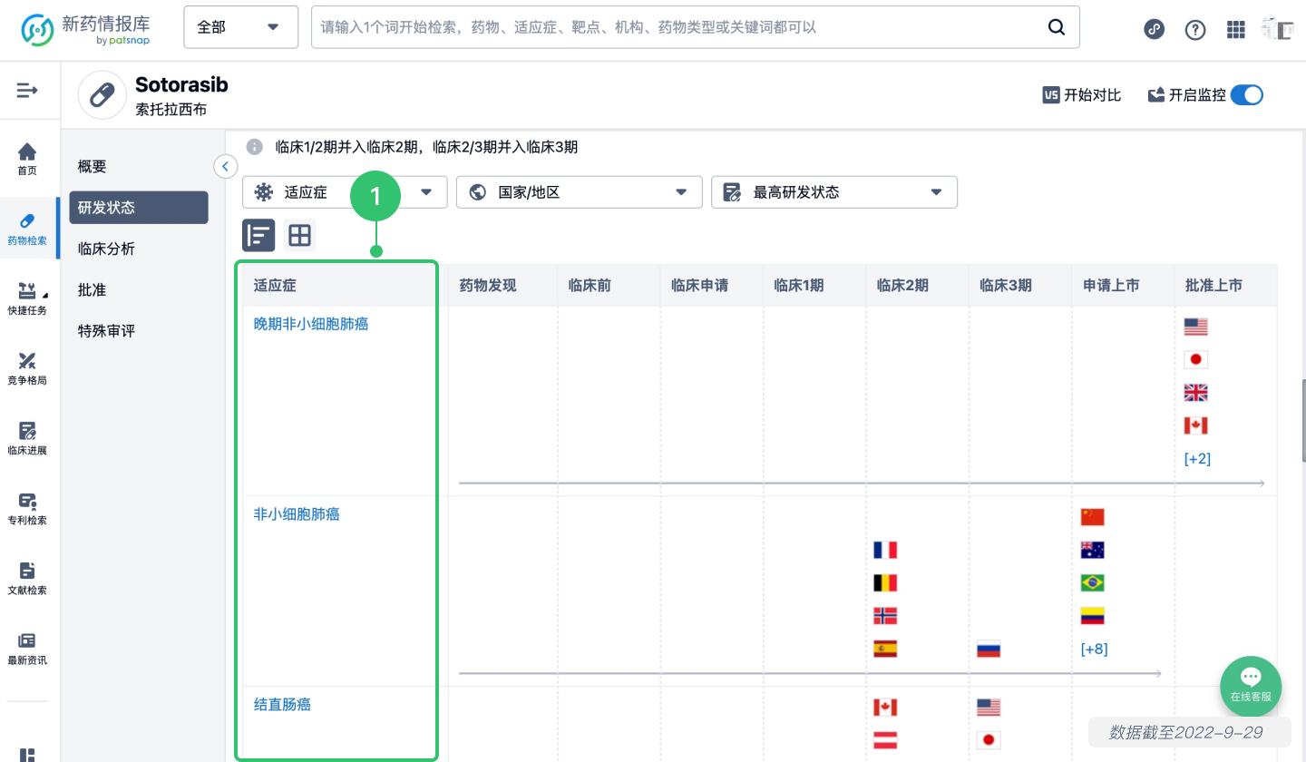Screen dimensions: 1306x762
Task: Click the Sotorasib pill drug icon
Action: click(102, 94)
